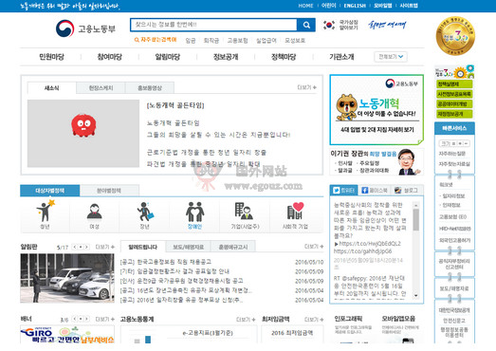Open the 알림마당 main menu
496x351 pixels.
pyautogui.click(x=167, y=57)
